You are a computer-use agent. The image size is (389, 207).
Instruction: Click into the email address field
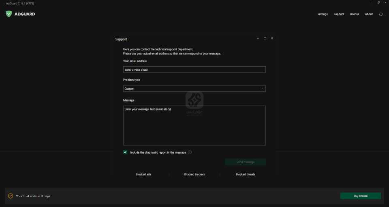coord(194,70)
